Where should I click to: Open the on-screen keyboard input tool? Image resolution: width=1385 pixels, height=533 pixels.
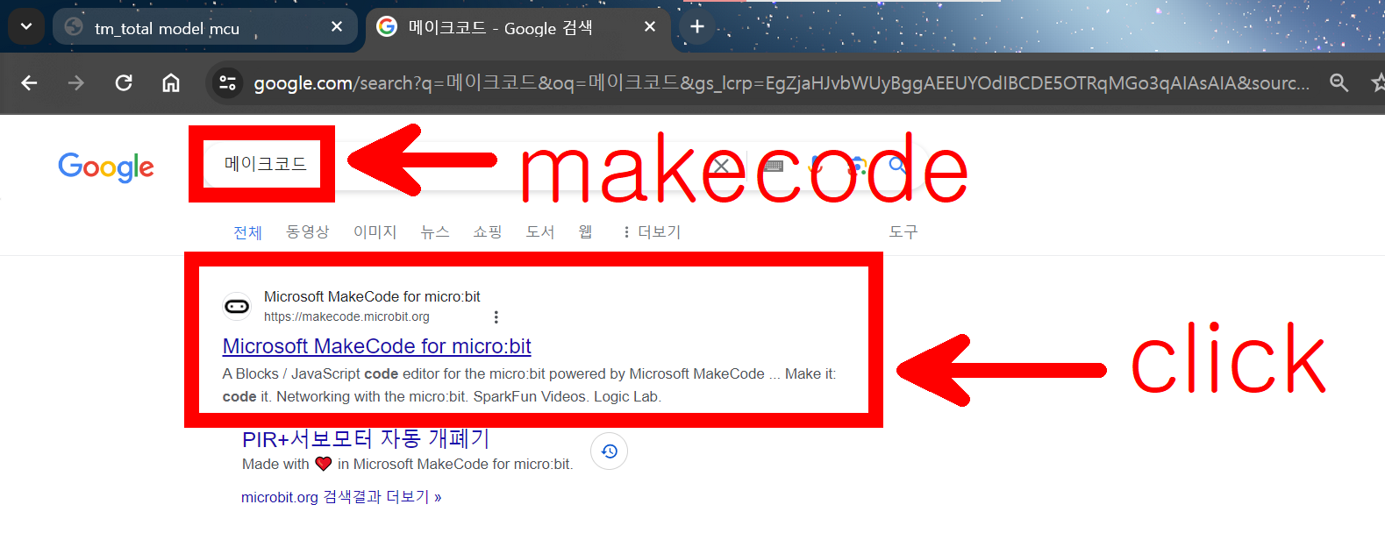click(x=774, y=166)
